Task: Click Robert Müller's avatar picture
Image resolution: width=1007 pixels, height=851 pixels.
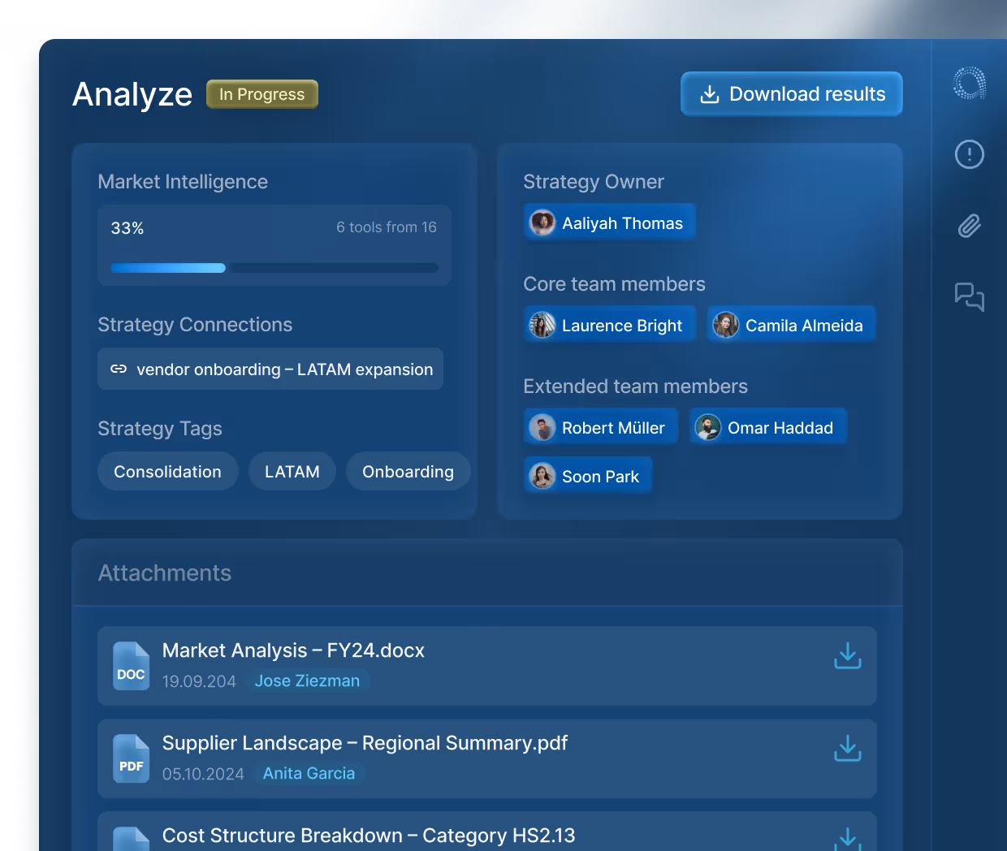Action: (542, 427)
